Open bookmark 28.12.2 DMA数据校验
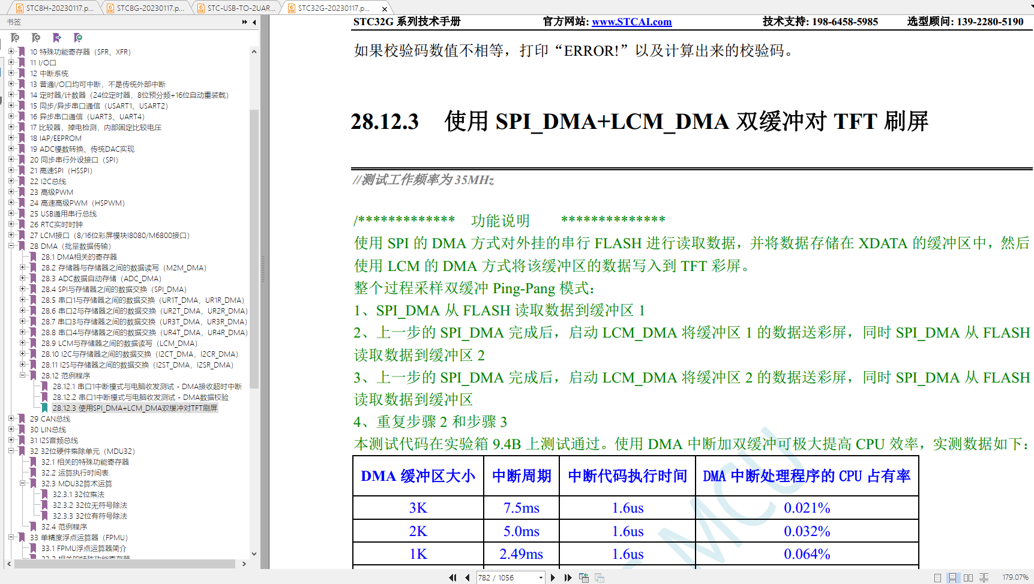The height and width of the screenshot is (584, 1034). point(140,398)
